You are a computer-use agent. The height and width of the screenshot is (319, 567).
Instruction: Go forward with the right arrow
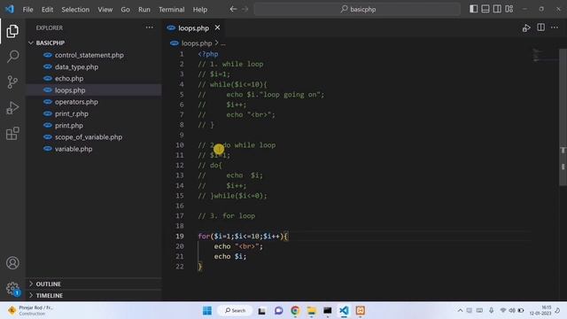pos(245,9)
